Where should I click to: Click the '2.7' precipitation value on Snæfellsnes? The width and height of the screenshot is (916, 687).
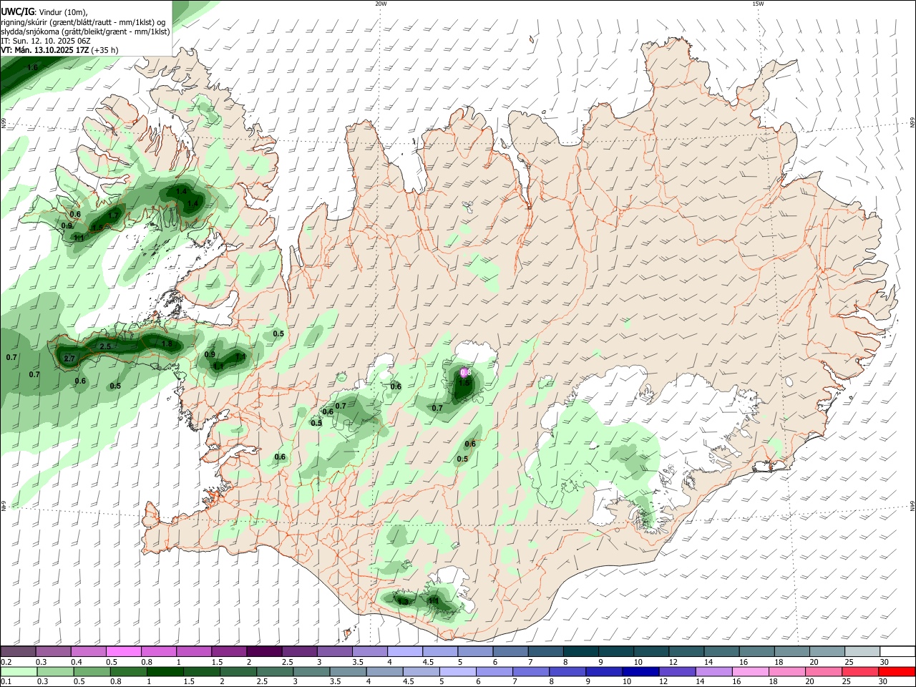pyautogui.click(x=69, y=359)
